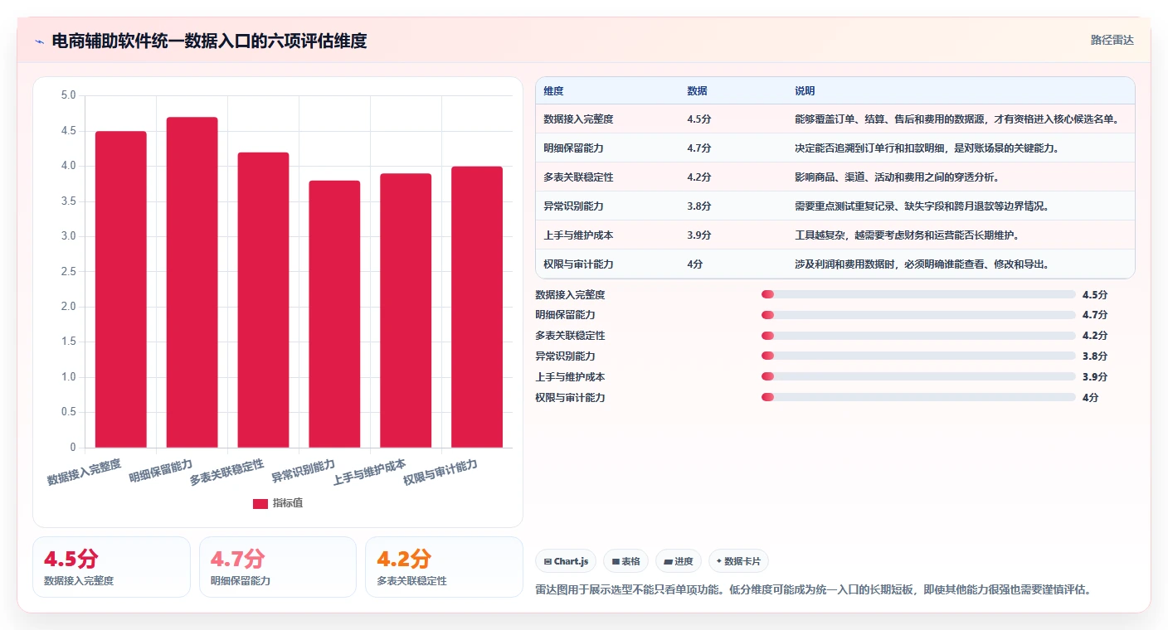Screen dimensions: 1168x630
Task: Click the 4分 cell in the table
Action: tap(695, 264)
